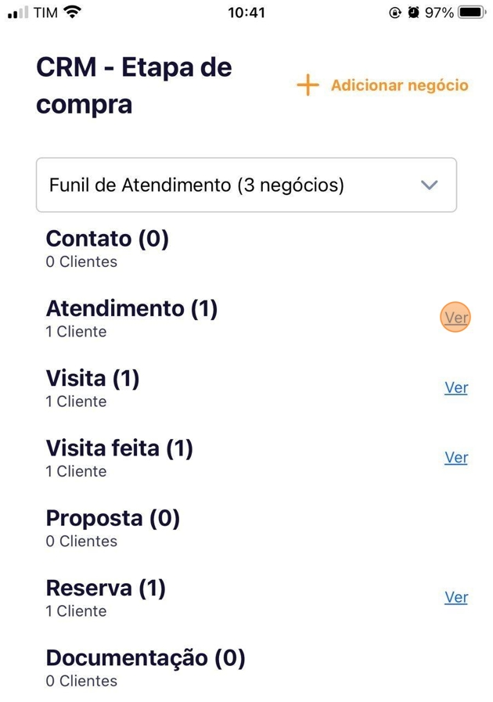
Task: Select the Proposta (0) stage heading
Action: click(113, 518)
